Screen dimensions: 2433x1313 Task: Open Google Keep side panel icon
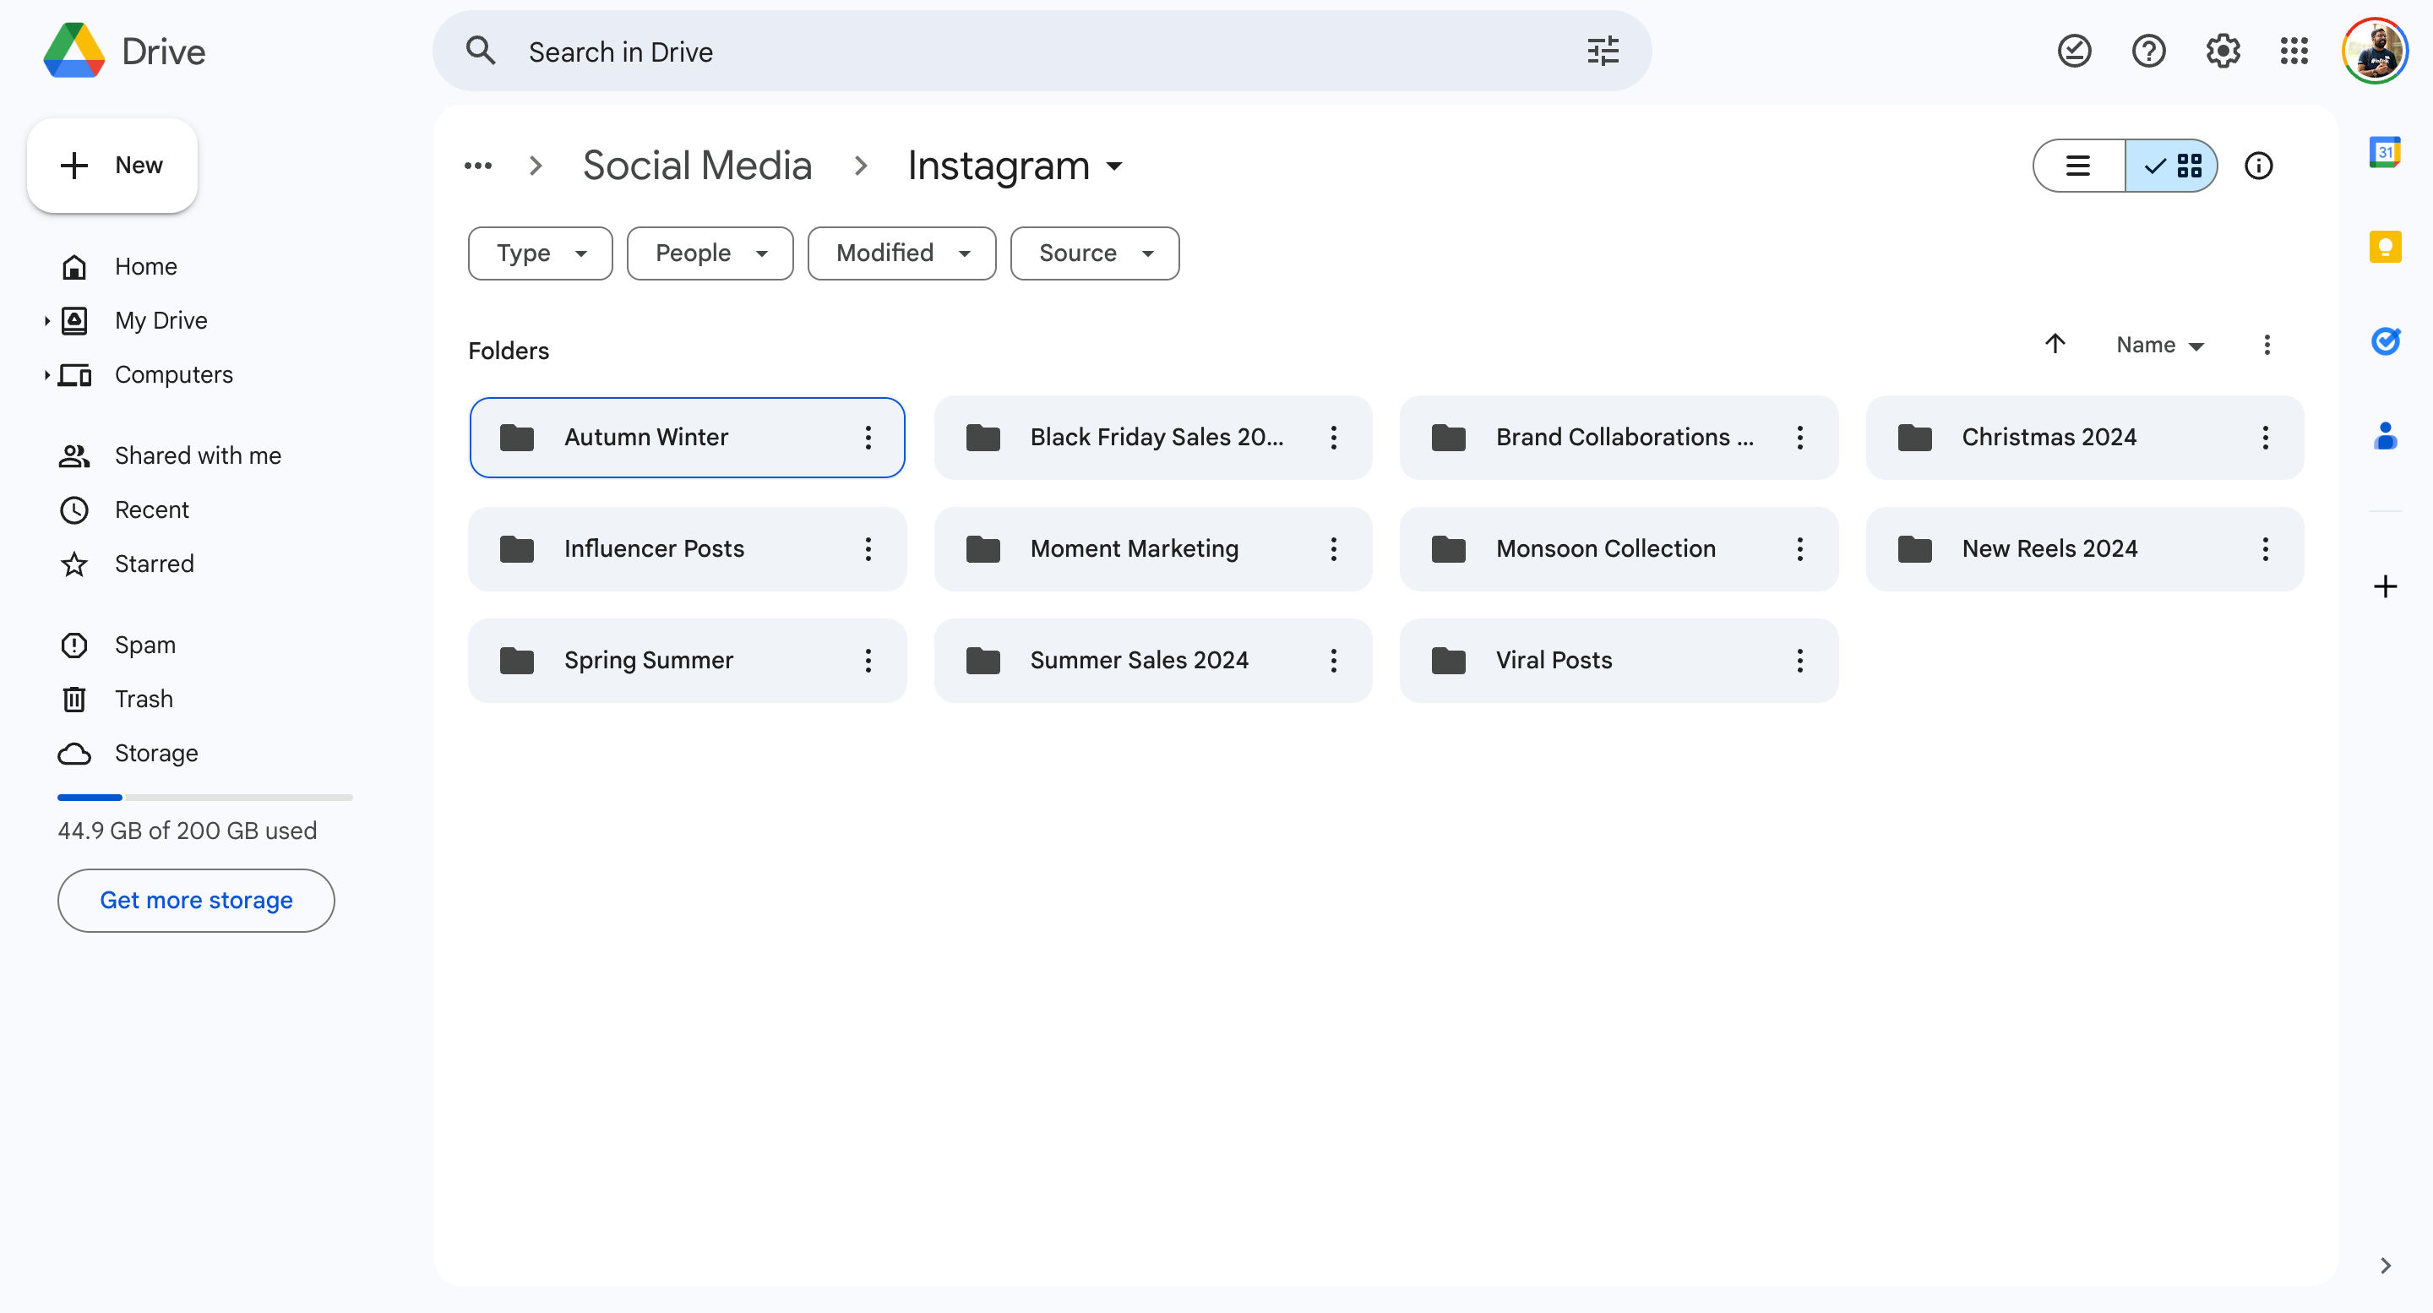(2385, 247)
